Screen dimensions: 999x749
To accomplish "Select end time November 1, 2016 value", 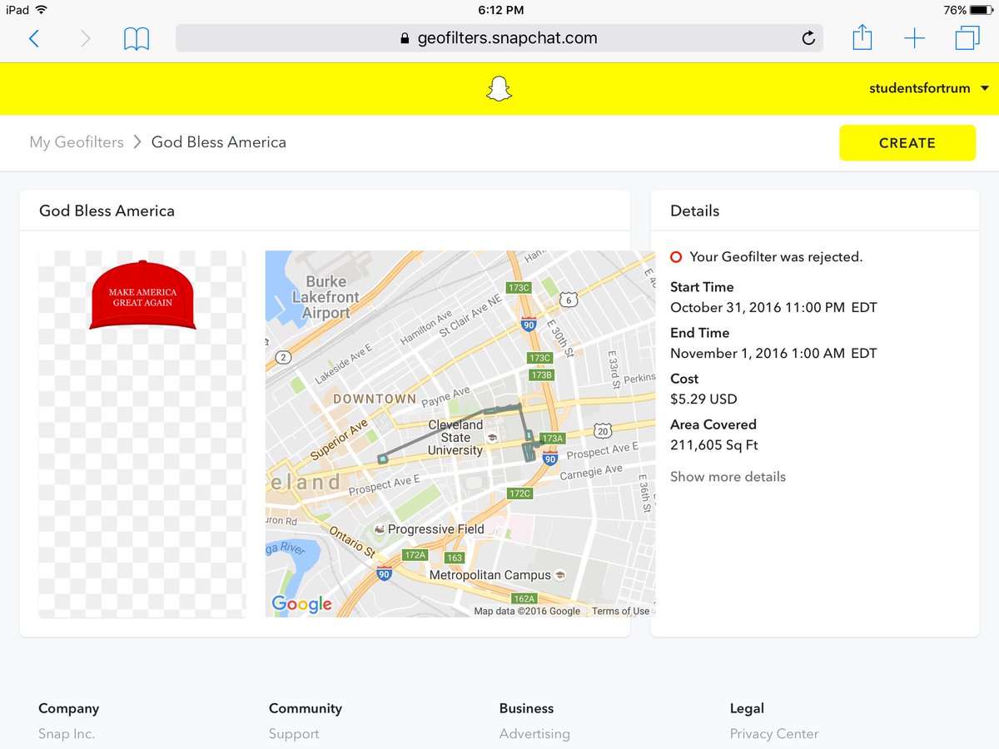I will 773,353.
